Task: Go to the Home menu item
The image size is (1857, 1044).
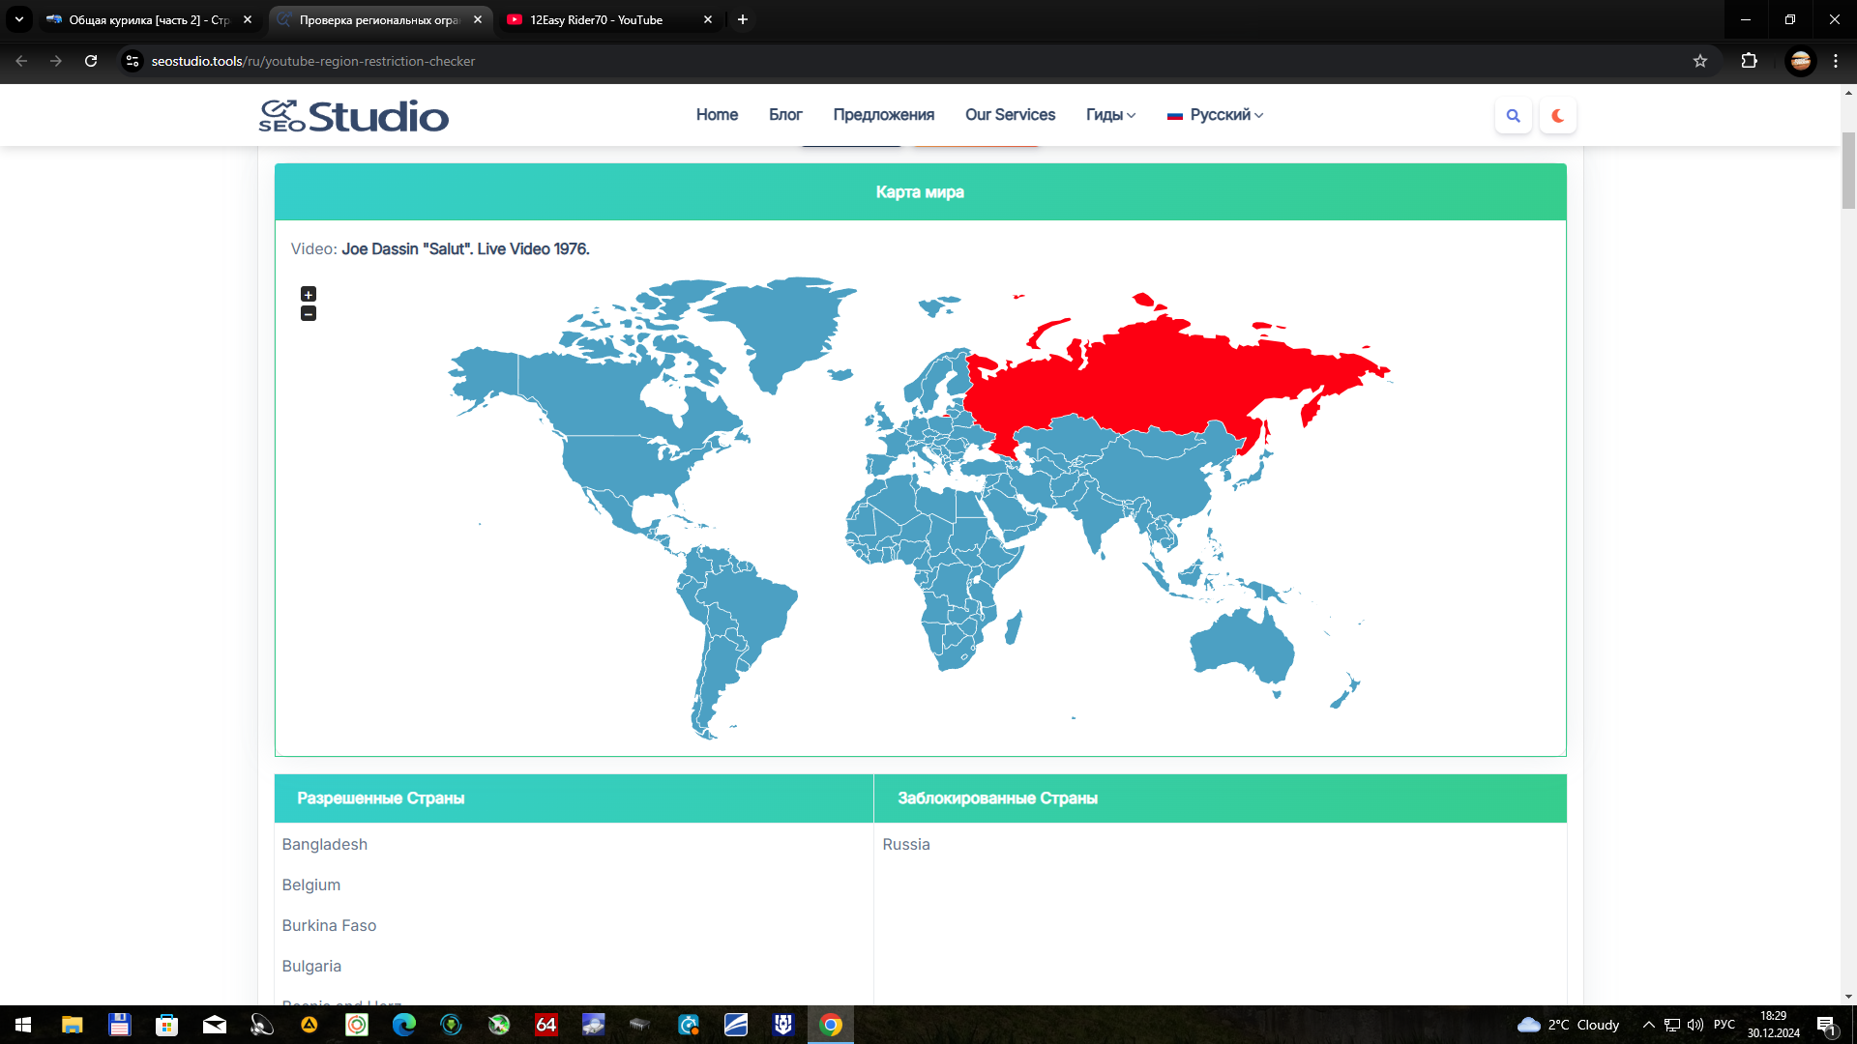Action: click(x=717, y=115)
